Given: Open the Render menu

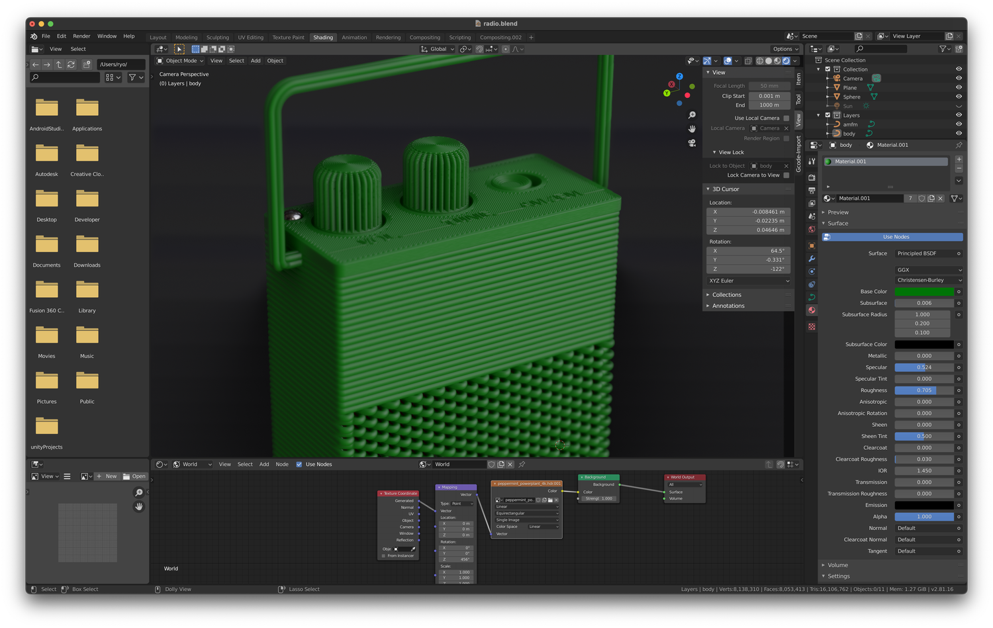Looking at the screenshot, I should (x=81, y=36).
